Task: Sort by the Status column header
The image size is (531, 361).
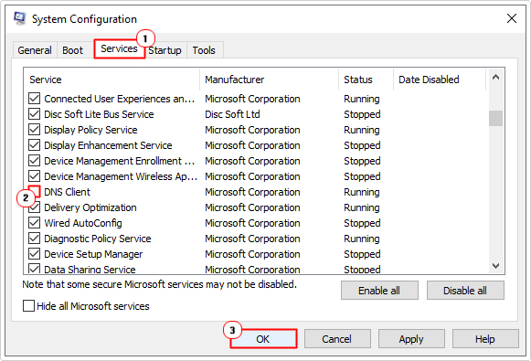Action: 366,80
